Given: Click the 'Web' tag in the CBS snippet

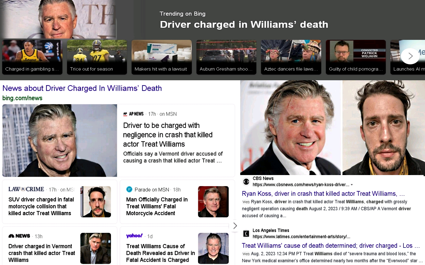Looking at the screenshot, I should tap(246, 202).
